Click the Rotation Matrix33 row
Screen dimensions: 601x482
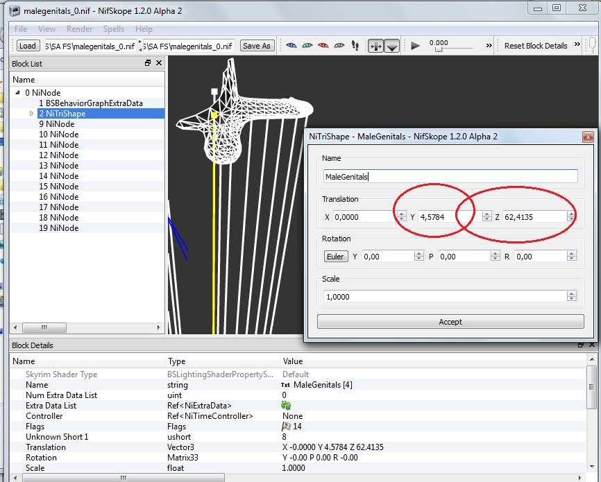pos(299,458)
